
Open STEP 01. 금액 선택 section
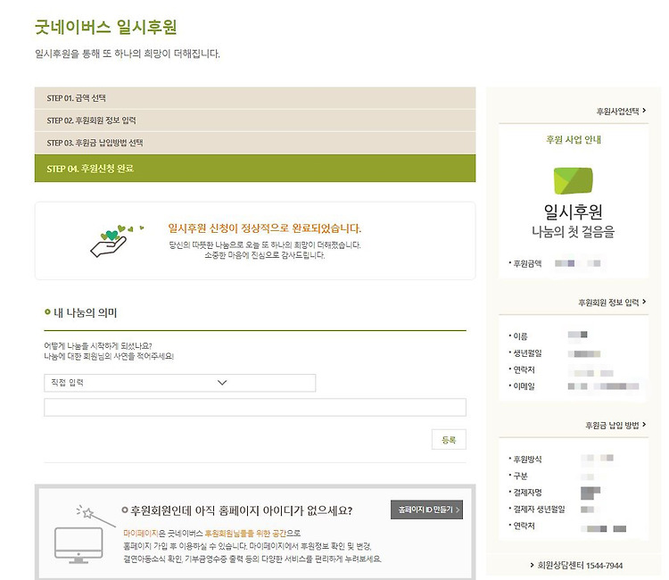(255, 98)
